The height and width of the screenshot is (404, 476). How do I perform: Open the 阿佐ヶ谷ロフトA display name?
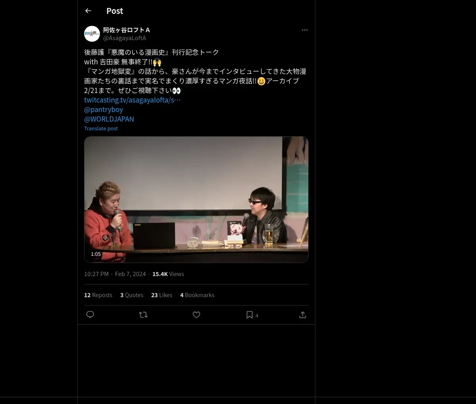click(x=127, y=30)
